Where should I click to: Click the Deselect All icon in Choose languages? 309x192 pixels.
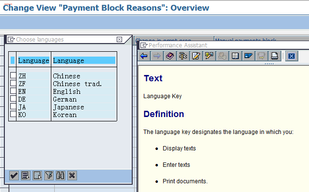(37, 175)
